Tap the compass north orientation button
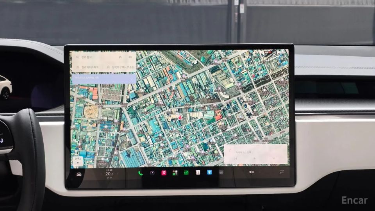This screenshot has width=375, height=211. coord(78,161)
